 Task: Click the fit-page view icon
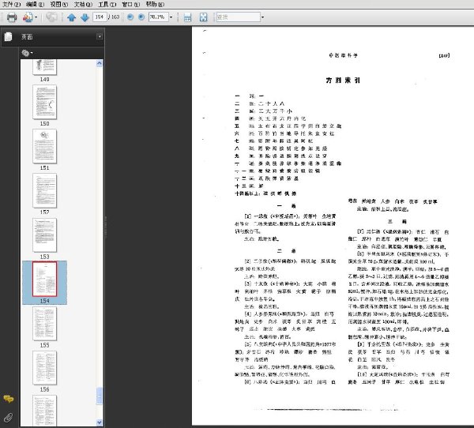pos(203,17)
